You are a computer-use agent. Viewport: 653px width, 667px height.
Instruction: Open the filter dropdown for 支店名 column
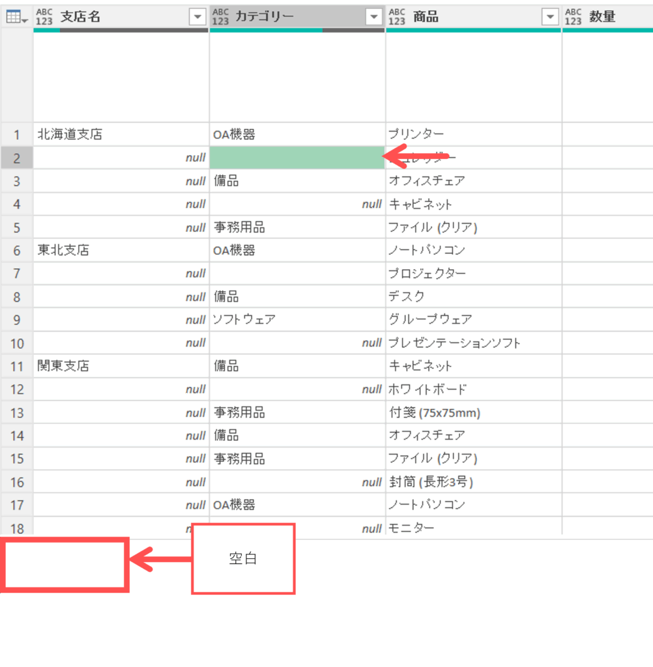pyautogui.click(x=197, y=18)
